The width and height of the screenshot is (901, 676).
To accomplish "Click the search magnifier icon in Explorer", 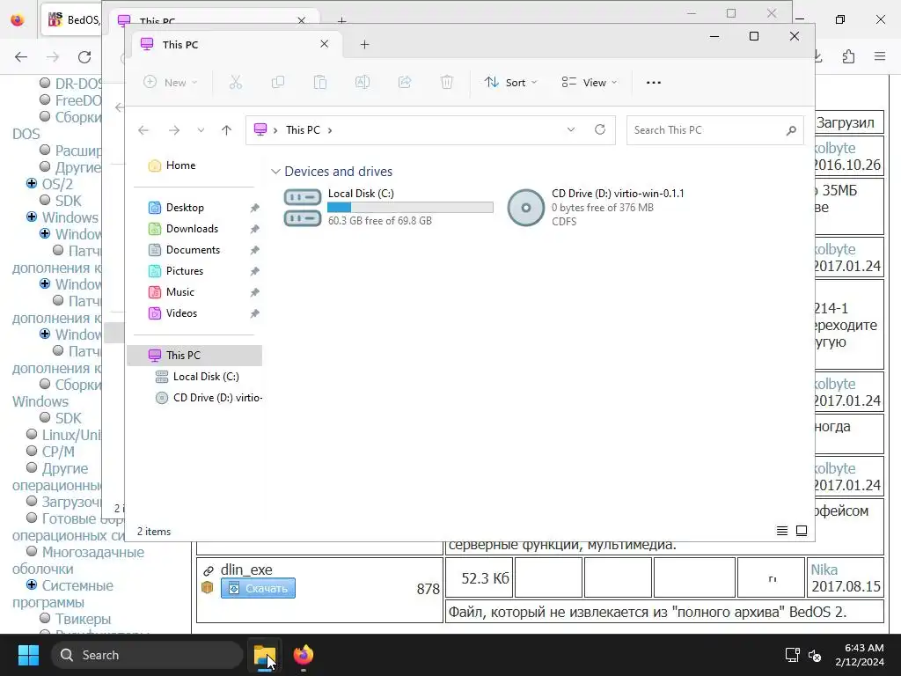I will 791,130.
